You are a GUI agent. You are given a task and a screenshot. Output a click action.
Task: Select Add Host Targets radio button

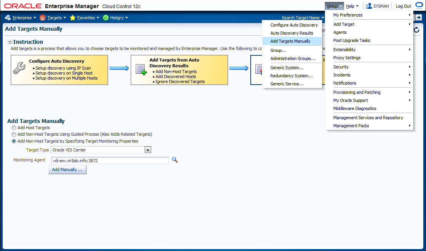pyautogui.click(x=13, y=128)
